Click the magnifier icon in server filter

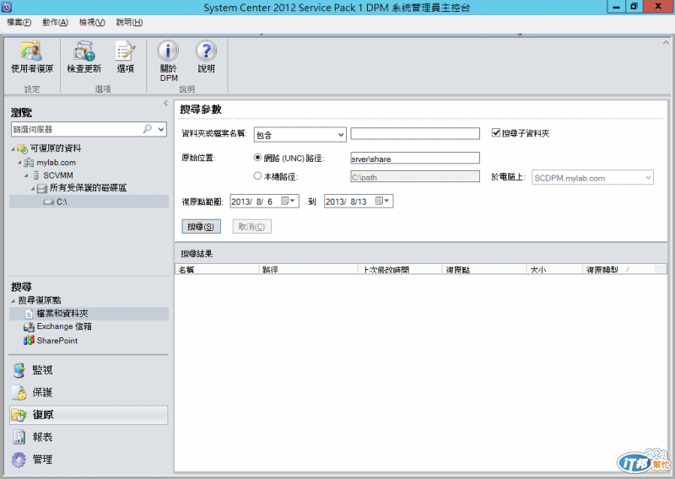(x=148, y=129)
